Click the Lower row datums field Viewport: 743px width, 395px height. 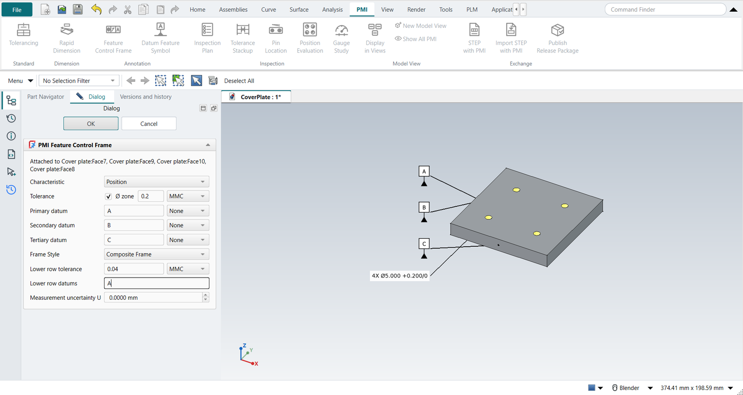pos(156,283)
